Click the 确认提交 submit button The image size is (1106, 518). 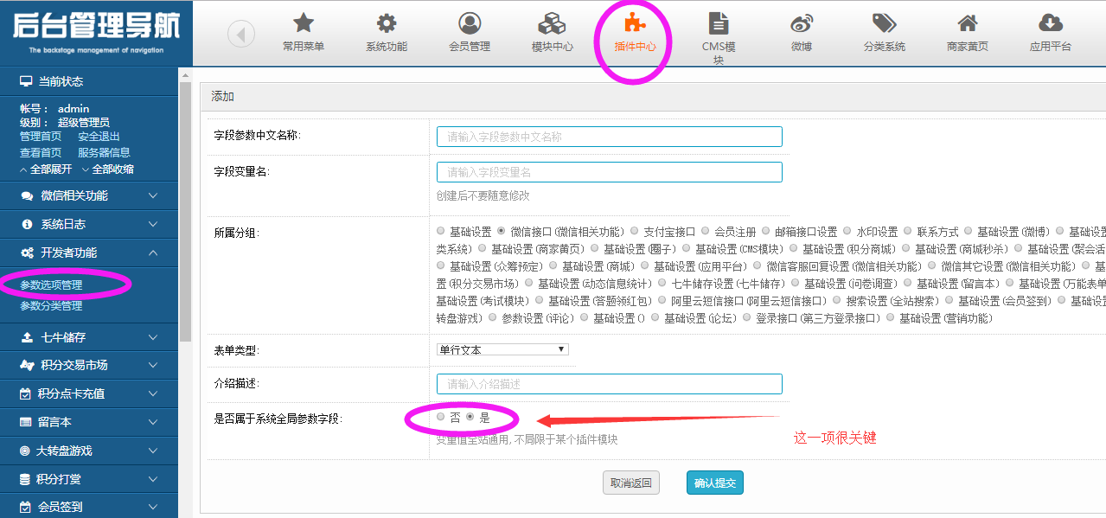tap(714, 483)
